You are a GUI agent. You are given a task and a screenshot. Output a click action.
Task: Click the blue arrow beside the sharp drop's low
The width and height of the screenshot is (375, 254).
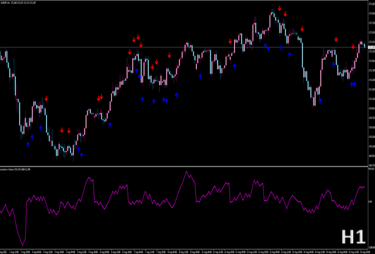pos(320,101)
